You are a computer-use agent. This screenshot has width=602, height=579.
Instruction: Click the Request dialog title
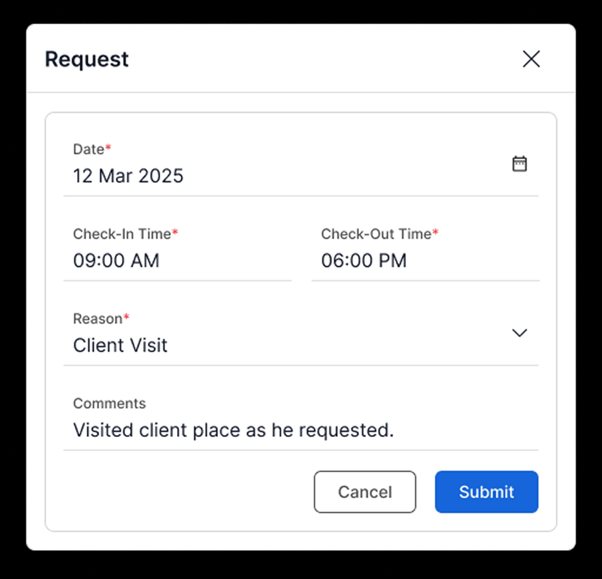pyautogui.click(x=87, y=59)
